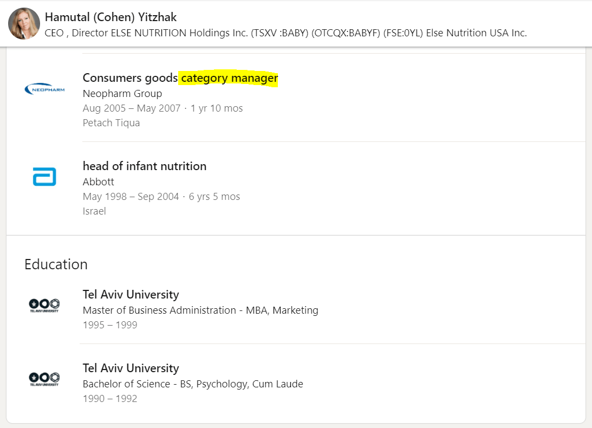The width and height of the screenshot is (592, 428).
Task: Open the head of infant nutrition position
Action: click(x=144, y=166)
